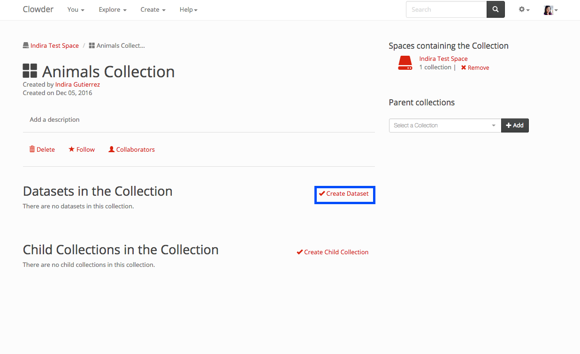Click the search magnifier button
The image size is (580, 354).
(x=496, y=9)
